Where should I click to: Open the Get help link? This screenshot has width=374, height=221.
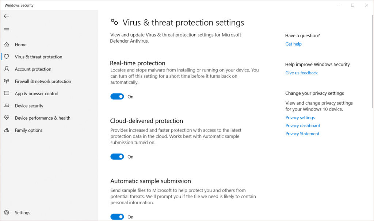click(293, 44)
